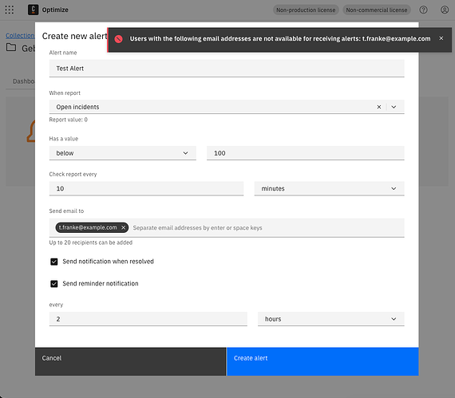Open the minutes interval unit dropdown
The height and width of the screenshot is (398, 455).
(330, 189)
